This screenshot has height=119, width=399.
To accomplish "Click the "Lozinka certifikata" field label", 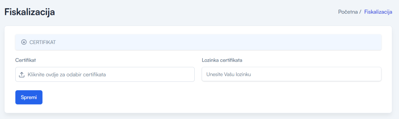I will [222, 60].
